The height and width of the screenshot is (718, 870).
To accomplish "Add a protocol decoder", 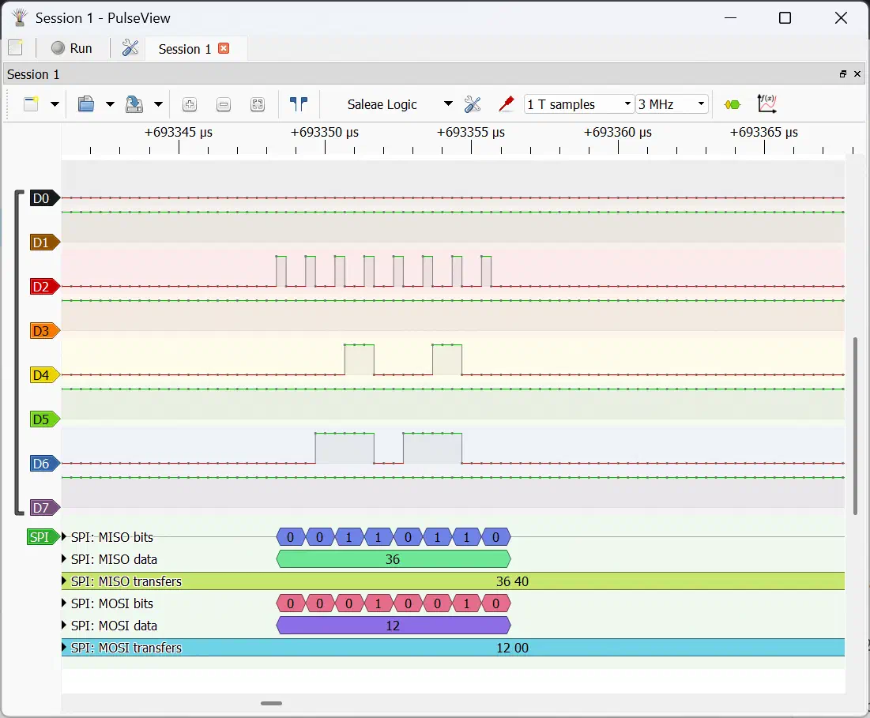I will point(733,104).
